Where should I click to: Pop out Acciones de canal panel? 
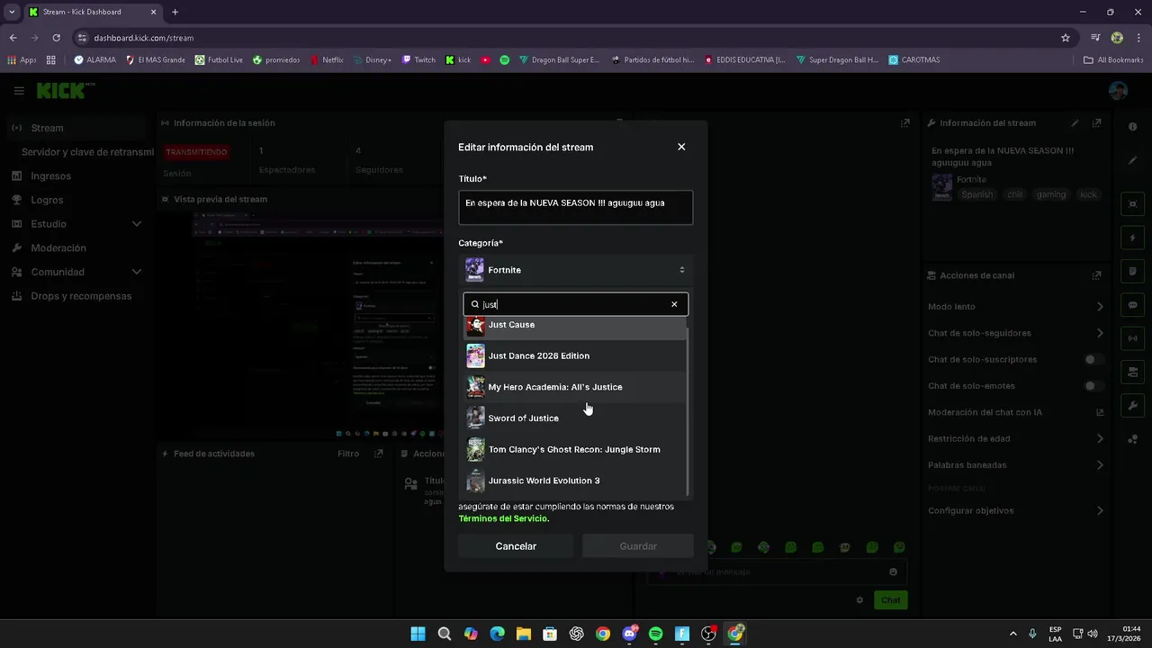tap(1097, 275)
